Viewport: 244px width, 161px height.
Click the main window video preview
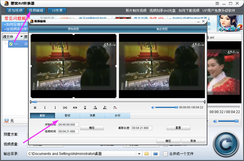click(x=224, y=72)
